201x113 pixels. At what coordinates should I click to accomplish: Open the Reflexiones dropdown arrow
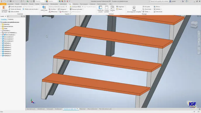coord(58,12)
